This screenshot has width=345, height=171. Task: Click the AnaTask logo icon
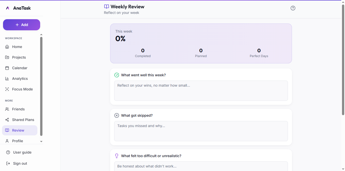coord(8,8)
